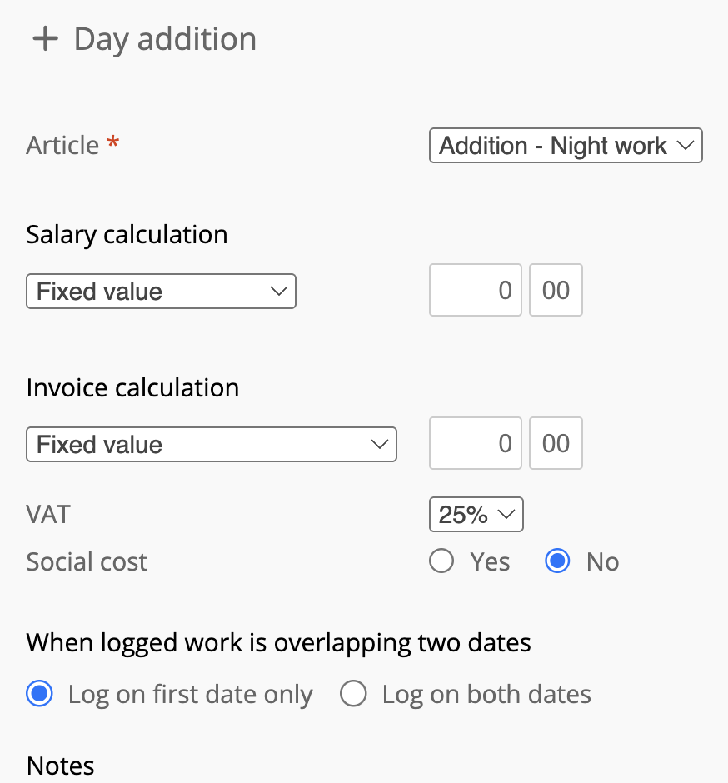Click the plus icon beside Day addition
Screen dimensions: 728x783
[x=45, y=40]
